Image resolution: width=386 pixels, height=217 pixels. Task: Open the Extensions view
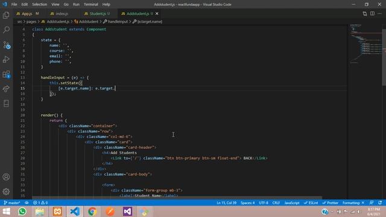pos(6,74)
